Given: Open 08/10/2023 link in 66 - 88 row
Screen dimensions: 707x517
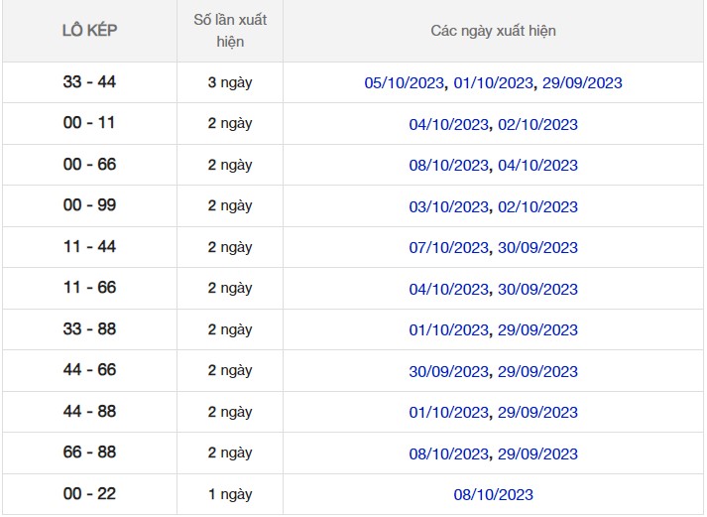Looking at the screenshot, I should [x=449, y=454].
